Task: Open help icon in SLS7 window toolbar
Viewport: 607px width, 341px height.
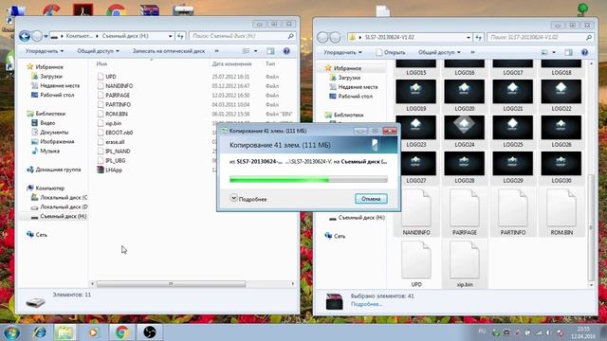Action: click(584, 52)
